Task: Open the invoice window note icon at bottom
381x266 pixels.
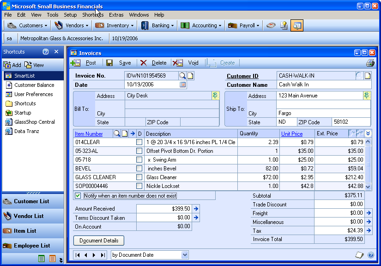Action: click(x=359, y=255)
